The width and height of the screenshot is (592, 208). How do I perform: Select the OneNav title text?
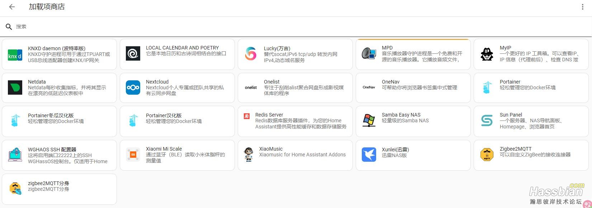390,82
